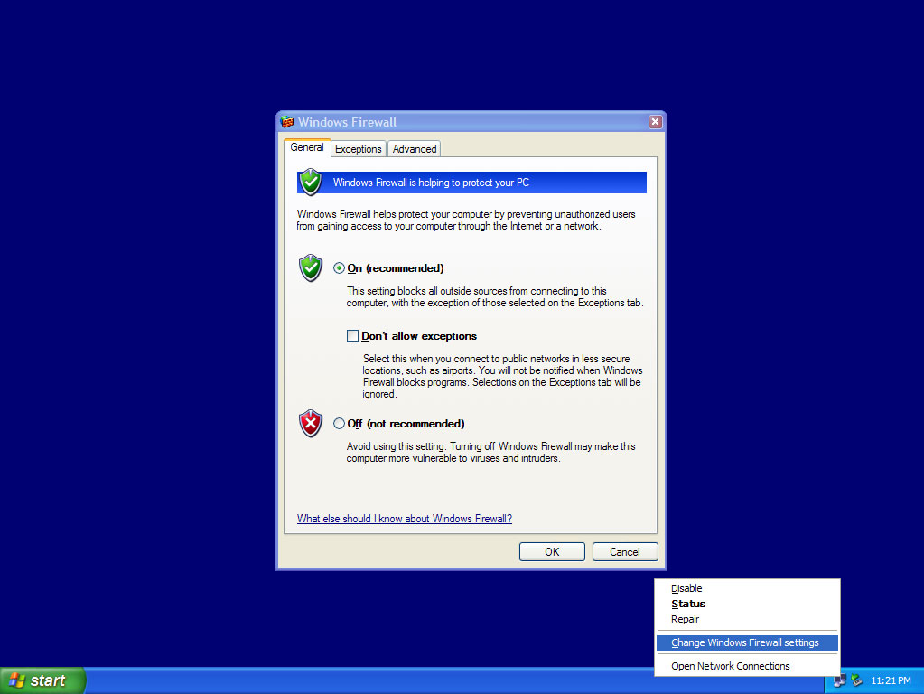The height and width of the screenshot is (694, 924).
Task: Select Change Windows Firewall settings entry
Action: pyautogui.click(x=747, y=642)
